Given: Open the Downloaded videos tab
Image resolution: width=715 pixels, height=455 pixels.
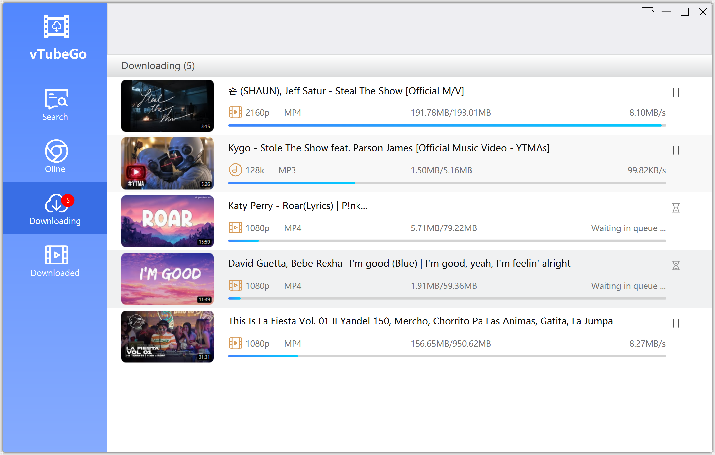Looking at the screenshot, I should pos(55,261).
